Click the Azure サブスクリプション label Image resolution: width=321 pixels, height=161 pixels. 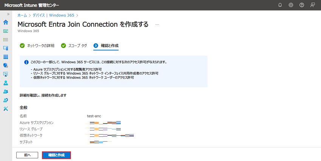pos(37,123)
